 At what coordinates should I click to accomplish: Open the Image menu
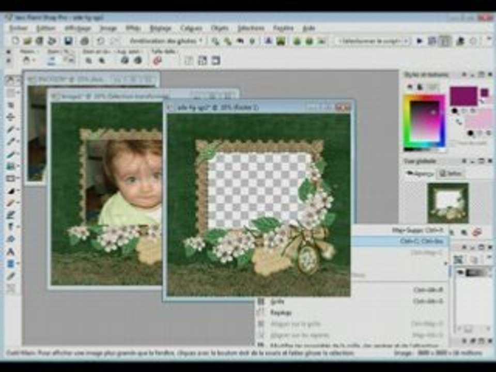tap(108, 28)
